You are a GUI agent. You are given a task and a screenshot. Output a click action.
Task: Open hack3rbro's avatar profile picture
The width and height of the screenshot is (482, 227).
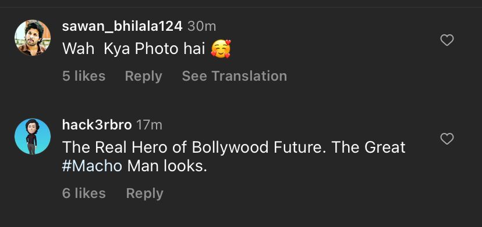click(x=33, y=136)
